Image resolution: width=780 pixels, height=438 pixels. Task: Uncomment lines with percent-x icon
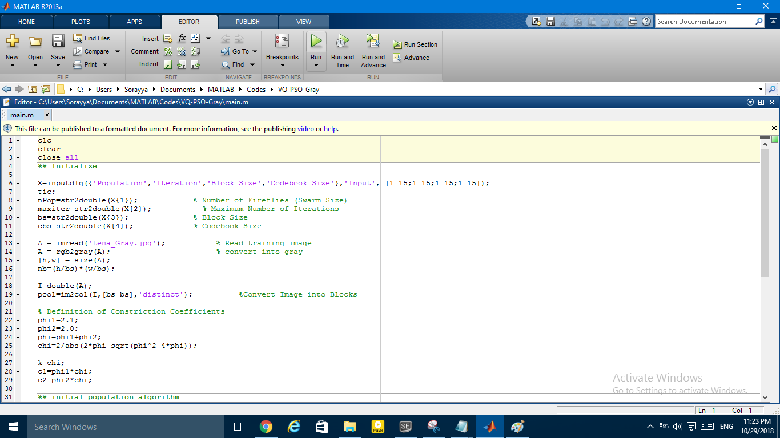pyautogui.click(x=182, y=51)
